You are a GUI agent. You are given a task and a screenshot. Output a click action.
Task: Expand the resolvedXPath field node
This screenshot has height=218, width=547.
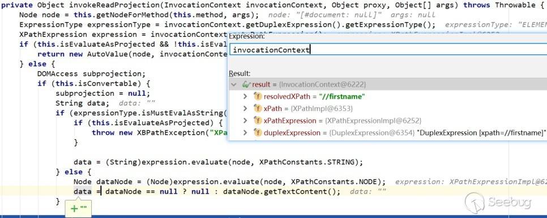(x=245, y=97)
